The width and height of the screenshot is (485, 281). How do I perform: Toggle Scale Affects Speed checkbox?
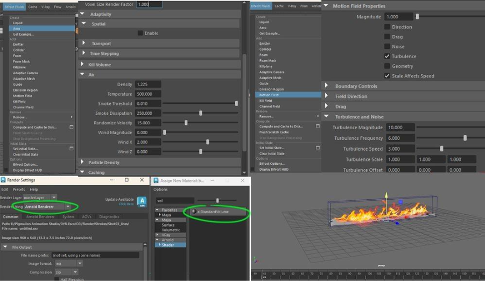pos(387,76)
